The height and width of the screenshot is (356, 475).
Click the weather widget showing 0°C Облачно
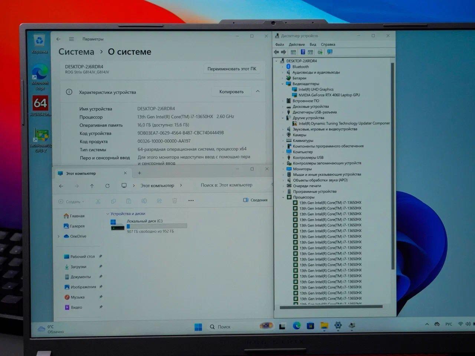pos(51,329)
